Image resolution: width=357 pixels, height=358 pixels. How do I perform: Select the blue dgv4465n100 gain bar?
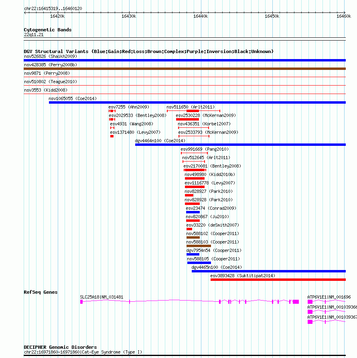269,272
